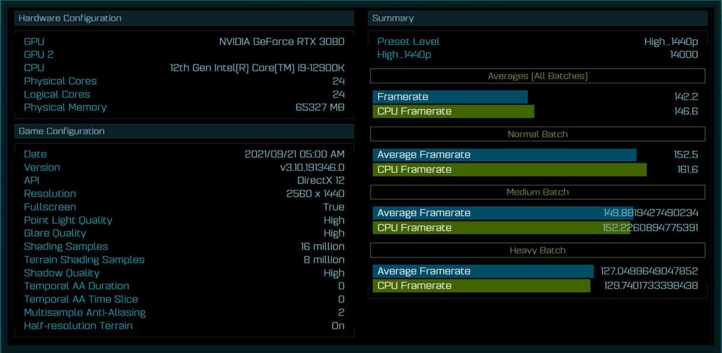
Task: Click the Normal Batch Average Framerate bar
Action: click(x=504, y=155)
